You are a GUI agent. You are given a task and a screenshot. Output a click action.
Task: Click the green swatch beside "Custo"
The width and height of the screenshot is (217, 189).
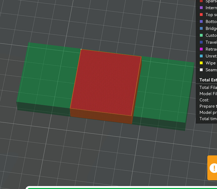(201, 35)
